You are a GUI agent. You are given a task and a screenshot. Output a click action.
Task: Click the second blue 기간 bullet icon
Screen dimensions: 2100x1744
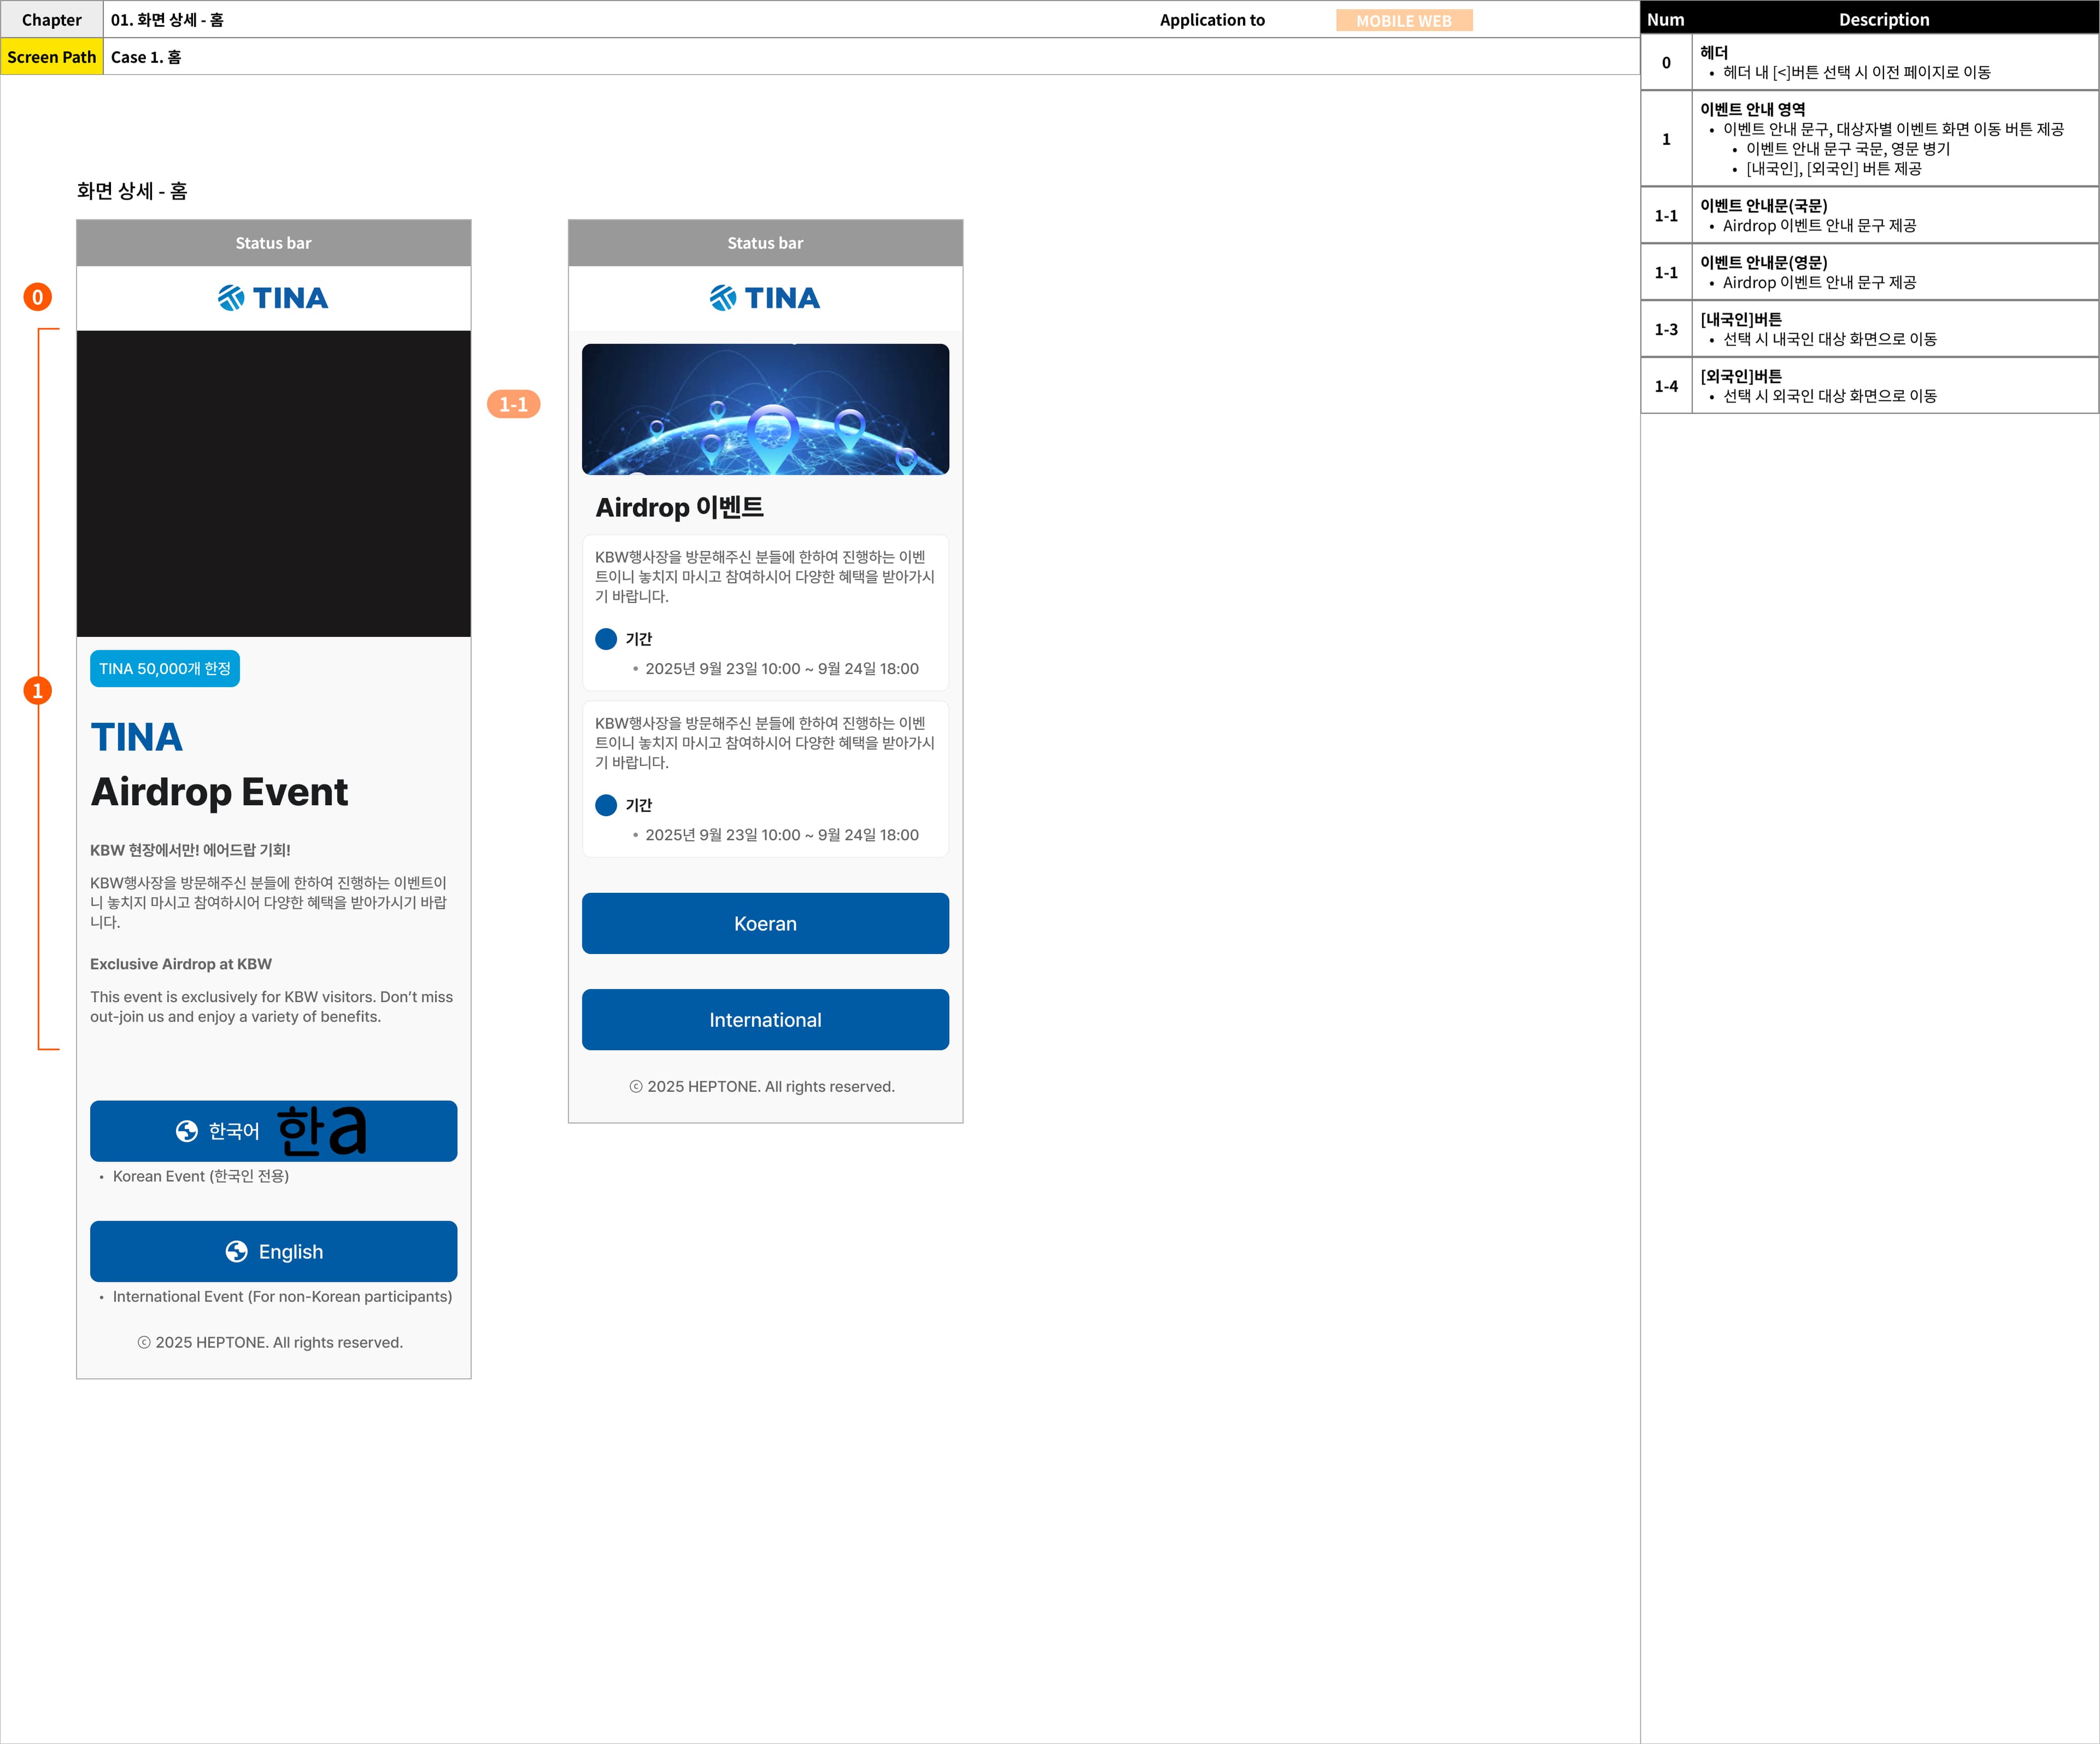606,805
